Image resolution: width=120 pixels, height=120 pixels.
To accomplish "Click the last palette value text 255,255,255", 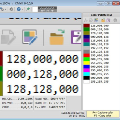I will point(99,82).
